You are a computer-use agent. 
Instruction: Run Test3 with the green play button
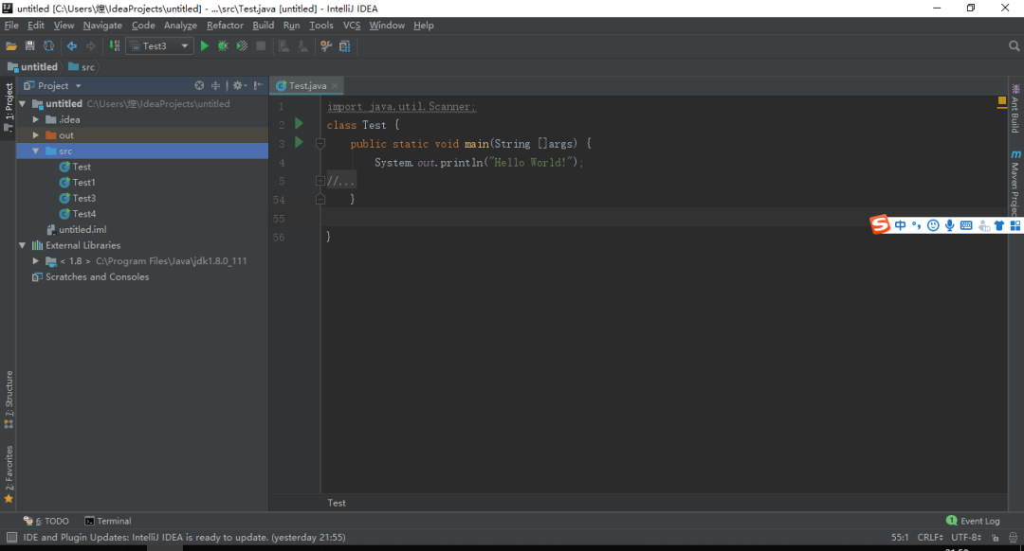[x=205, y=46]
